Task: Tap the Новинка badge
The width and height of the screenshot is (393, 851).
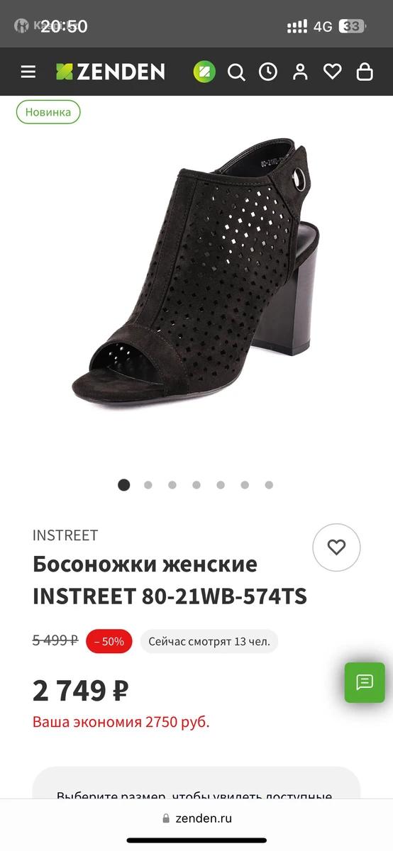Action: pos(48,112)
